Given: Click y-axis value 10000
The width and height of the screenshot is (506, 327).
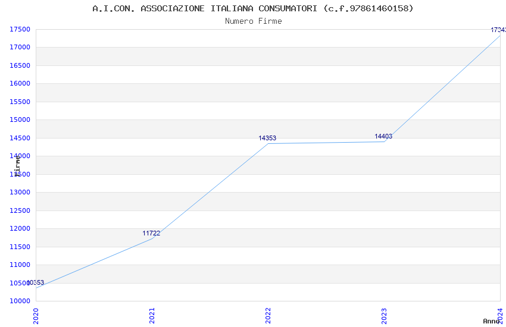Looking at the screenshot, I should click(20, 301).
